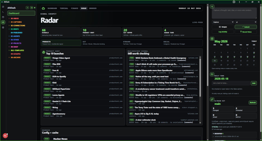The height and width of the screenshot is (141, 262).
Task: Click the green plus capture panel icon
Action: pos(212,7)
